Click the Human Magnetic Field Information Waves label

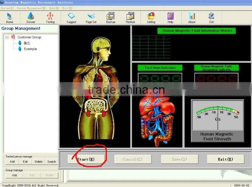196,31
